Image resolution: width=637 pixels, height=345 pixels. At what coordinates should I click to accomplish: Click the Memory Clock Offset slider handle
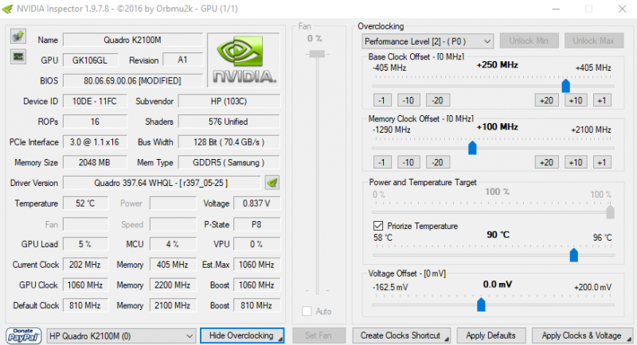(x=472, y=148)
